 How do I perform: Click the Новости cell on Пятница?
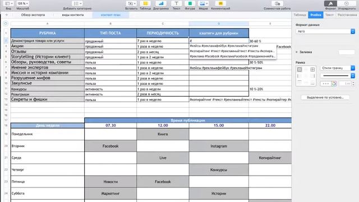coord(111,182)
